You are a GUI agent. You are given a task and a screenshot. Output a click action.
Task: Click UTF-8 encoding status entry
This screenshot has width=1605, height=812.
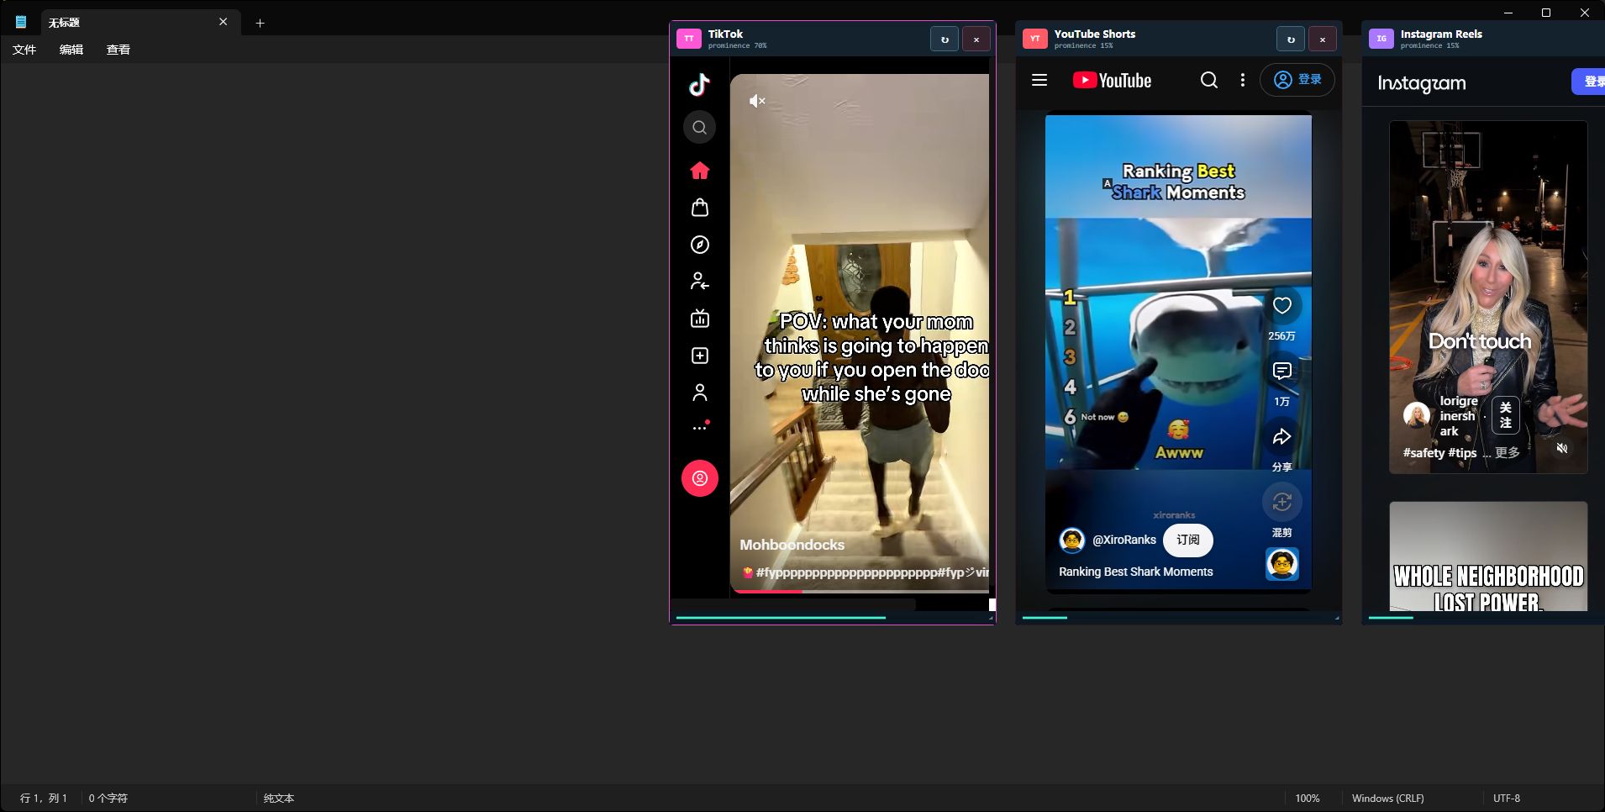[1507, 799]
